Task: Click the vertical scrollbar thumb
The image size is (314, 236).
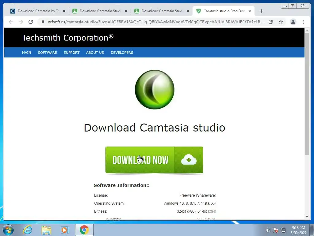Action: pyautogui.click(x=307, y=94)
